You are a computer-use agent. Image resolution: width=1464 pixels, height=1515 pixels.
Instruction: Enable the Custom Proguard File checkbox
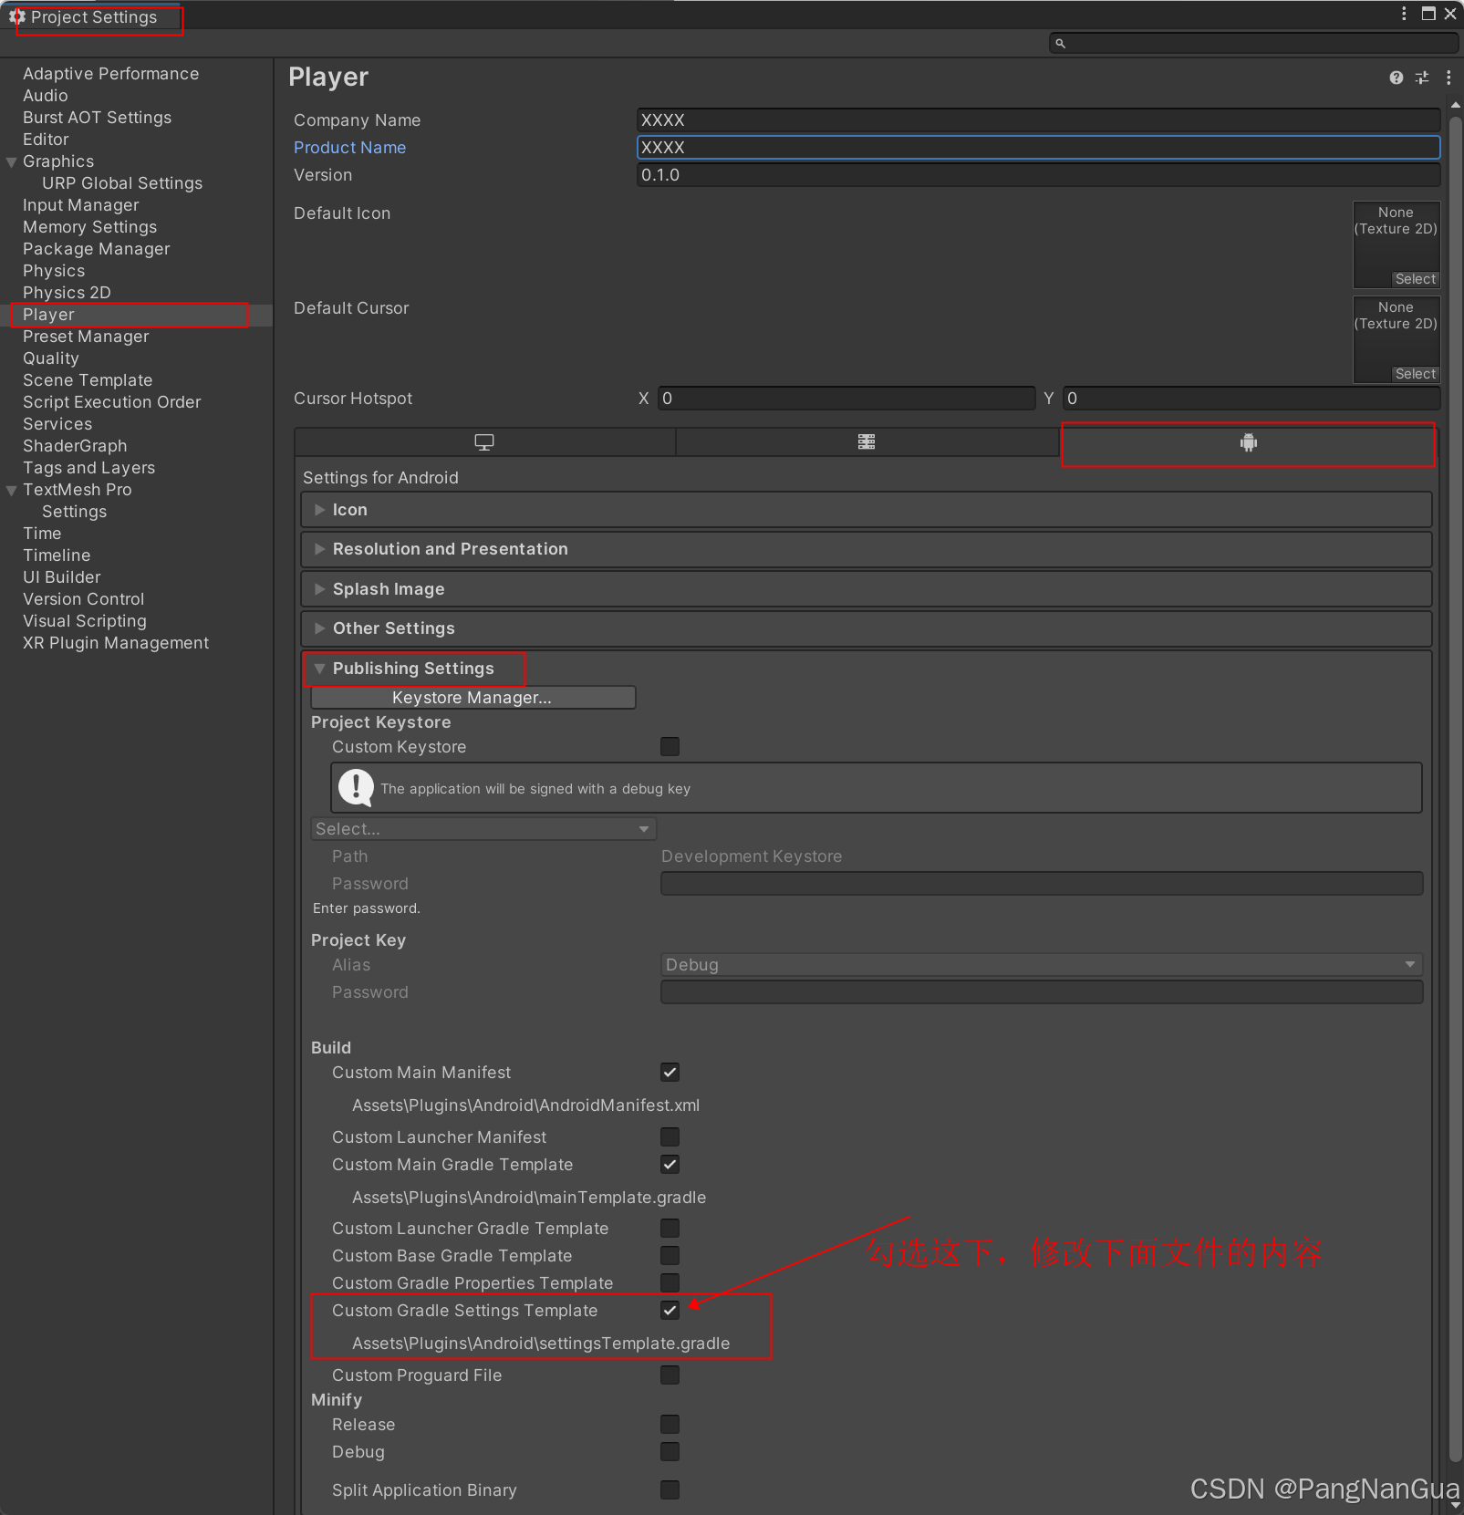670,1375
